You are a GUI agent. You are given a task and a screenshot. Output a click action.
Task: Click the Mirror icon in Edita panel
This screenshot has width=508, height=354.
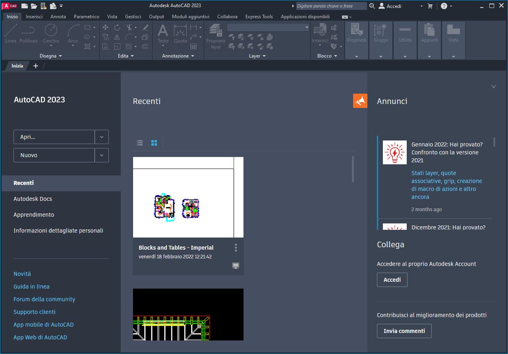pos(117,37)
